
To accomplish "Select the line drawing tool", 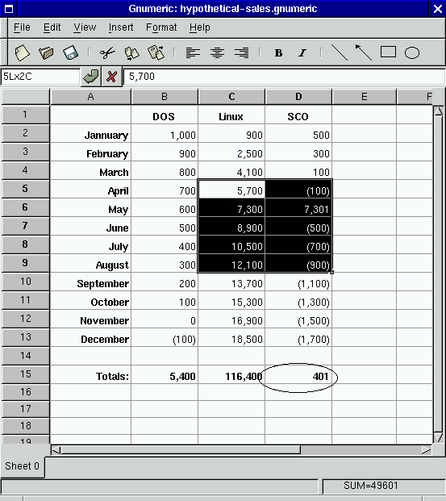I will 340,52.
